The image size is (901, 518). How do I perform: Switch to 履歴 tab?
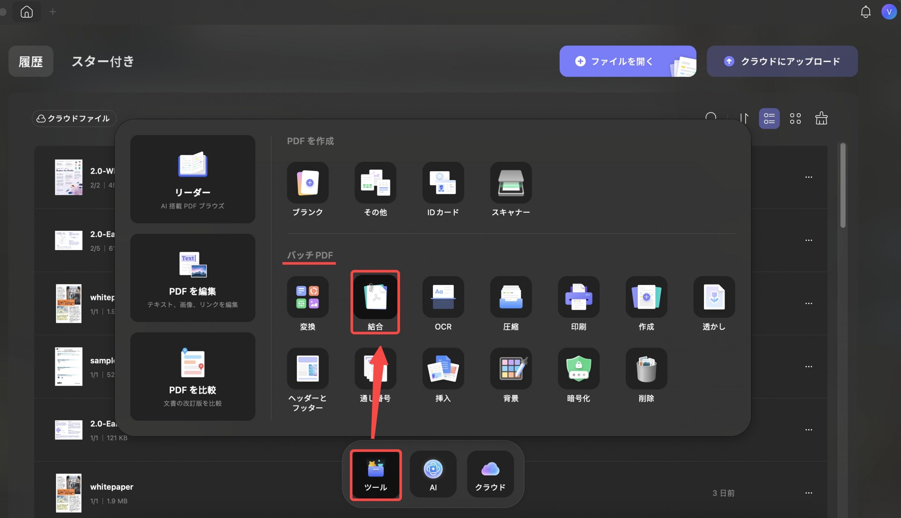[x=31, y=61]
